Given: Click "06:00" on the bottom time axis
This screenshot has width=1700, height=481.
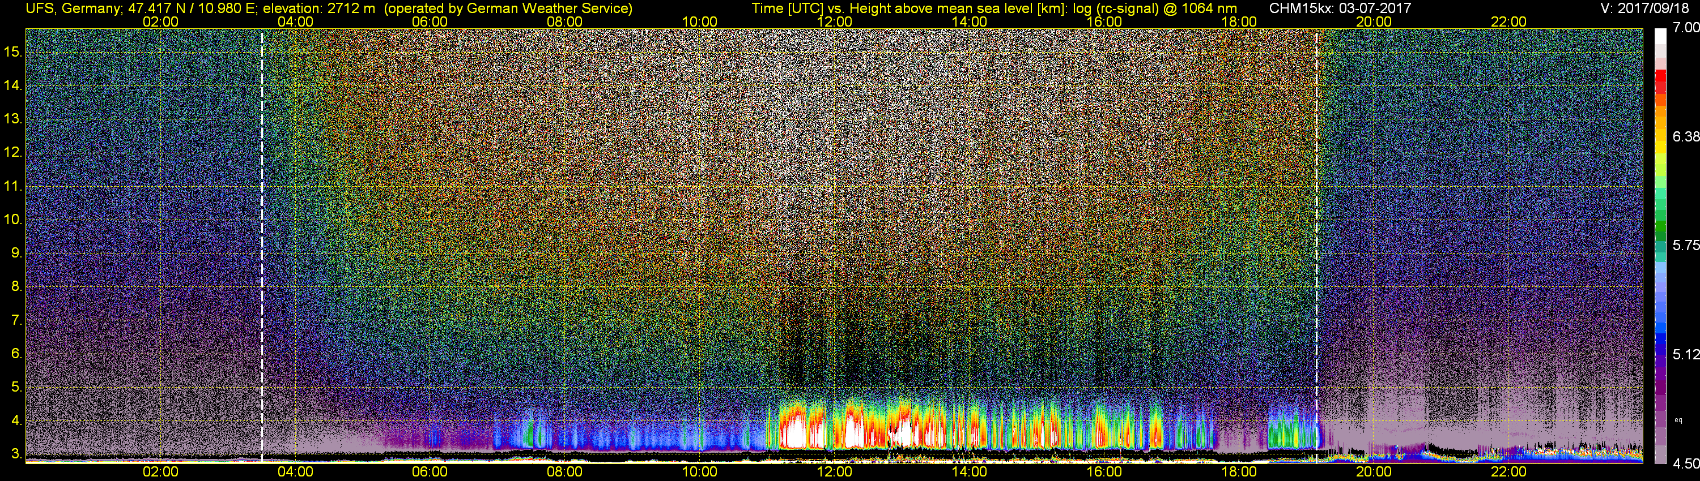Looking at the screenshot, I should 430,472.
